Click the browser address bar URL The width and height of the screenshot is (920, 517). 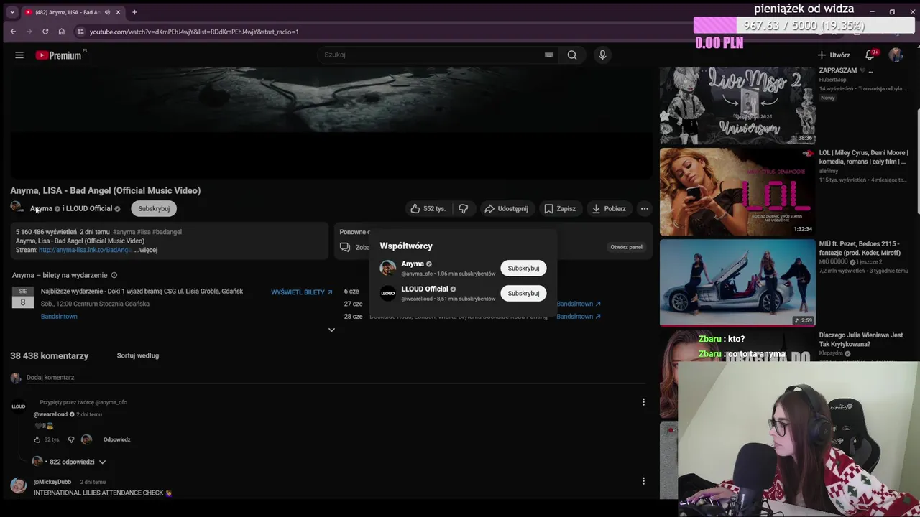tap(194, 32)
